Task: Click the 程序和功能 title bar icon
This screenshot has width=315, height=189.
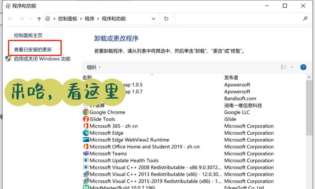Action: [8, 6]
